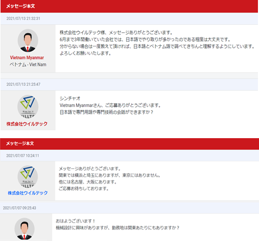
Task: Open the blue 株式会社ウイルテック company link
Action: coord(27,193)
